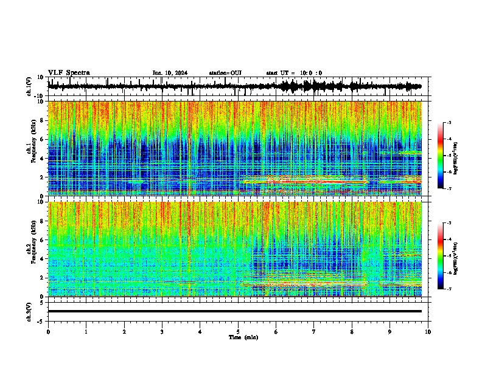Click the "5" tick on ch.3(V) axis
This screenshot has height=372, width=482.
tap(42, 302)
